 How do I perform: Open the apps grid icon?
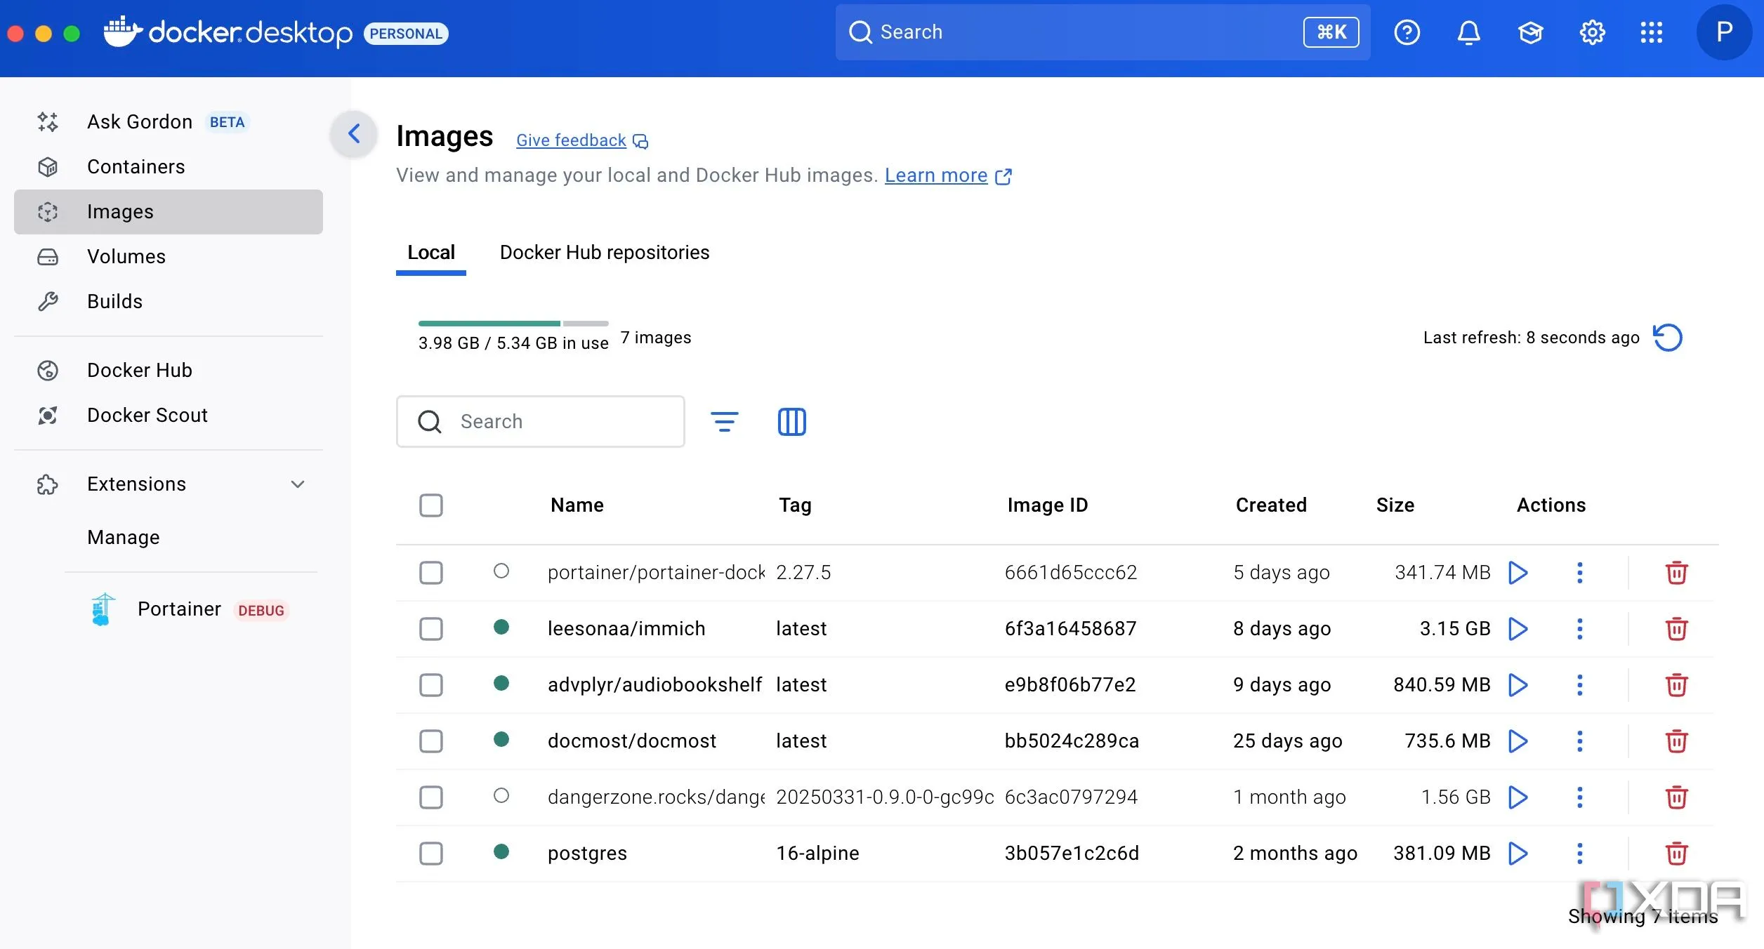pyautogui.click(x=1652, y=32)
